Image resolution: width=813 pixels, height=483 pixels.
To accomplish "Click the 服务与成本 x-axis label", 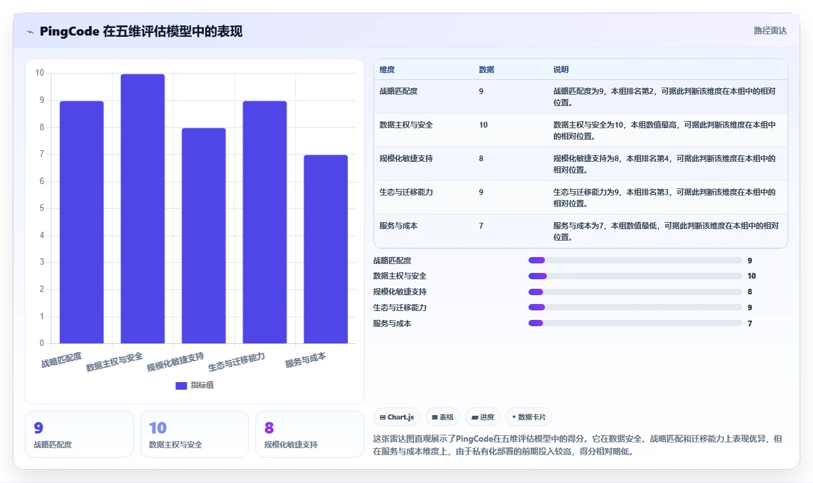I will click(306, 360).
